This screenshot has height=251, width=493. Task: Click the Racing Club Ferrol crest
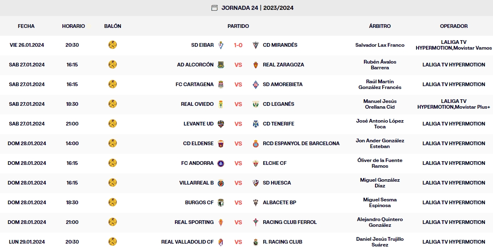pos(256,222)
